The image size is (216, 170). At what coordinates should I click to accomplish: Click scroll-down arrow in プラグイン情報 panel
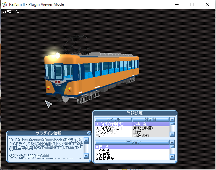86,156
